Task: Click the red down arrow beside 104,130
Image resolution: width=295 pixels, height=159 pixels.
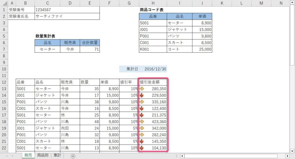Action: [x=142, y=148]
